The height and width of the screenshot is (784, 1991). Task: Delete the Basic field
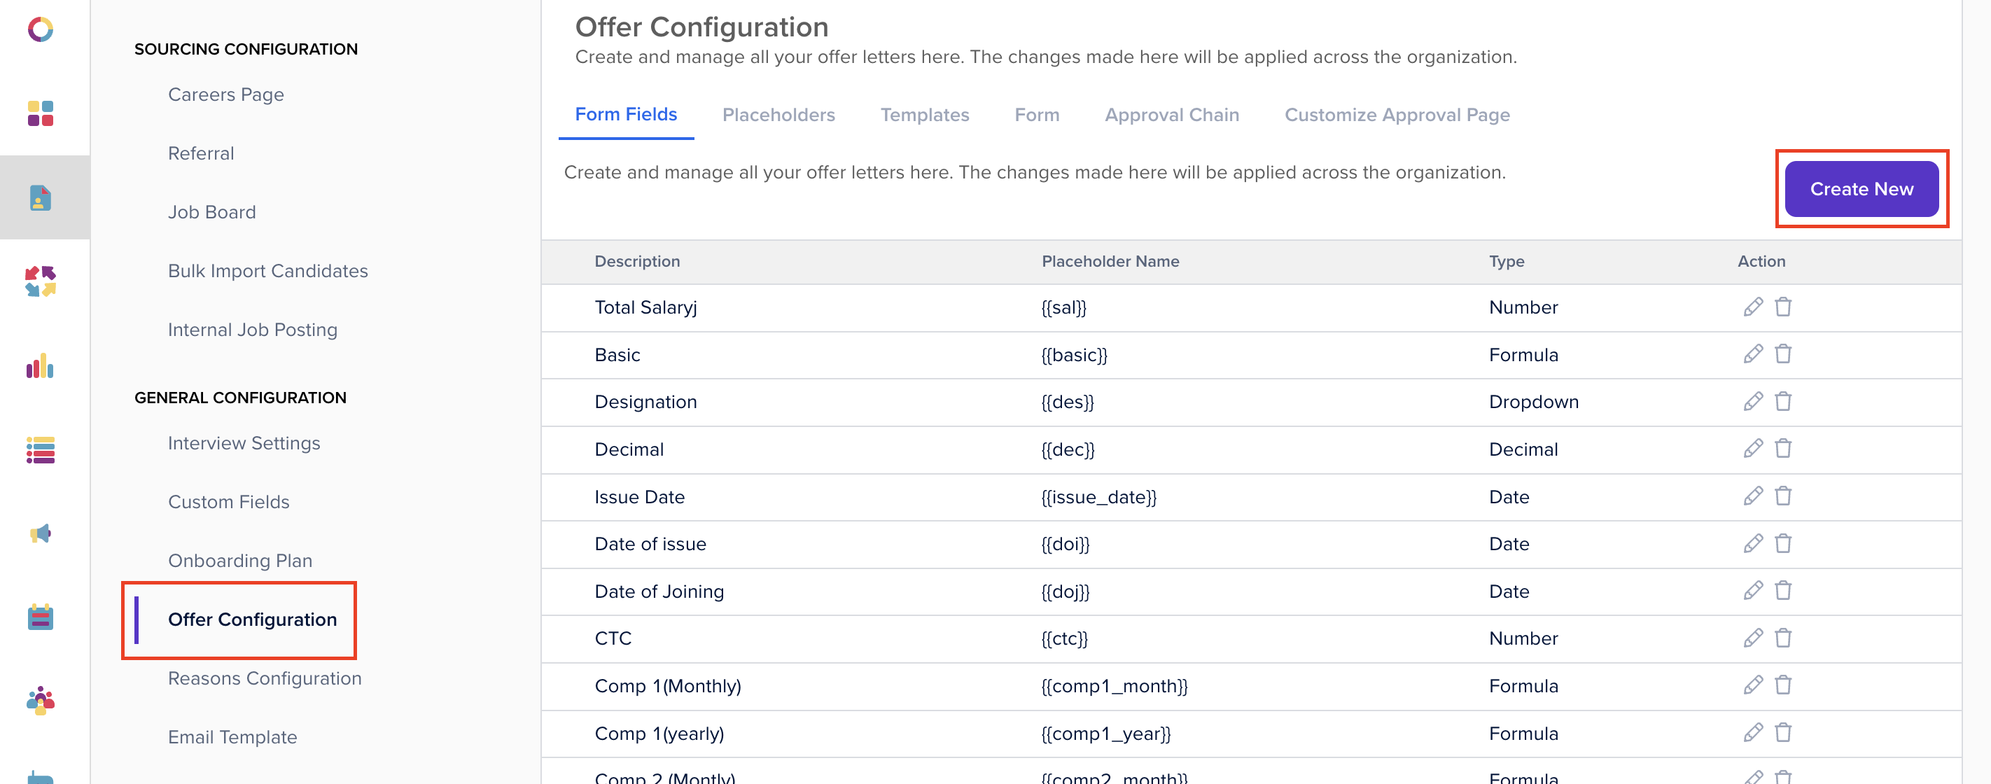(x=1783, y=354)
